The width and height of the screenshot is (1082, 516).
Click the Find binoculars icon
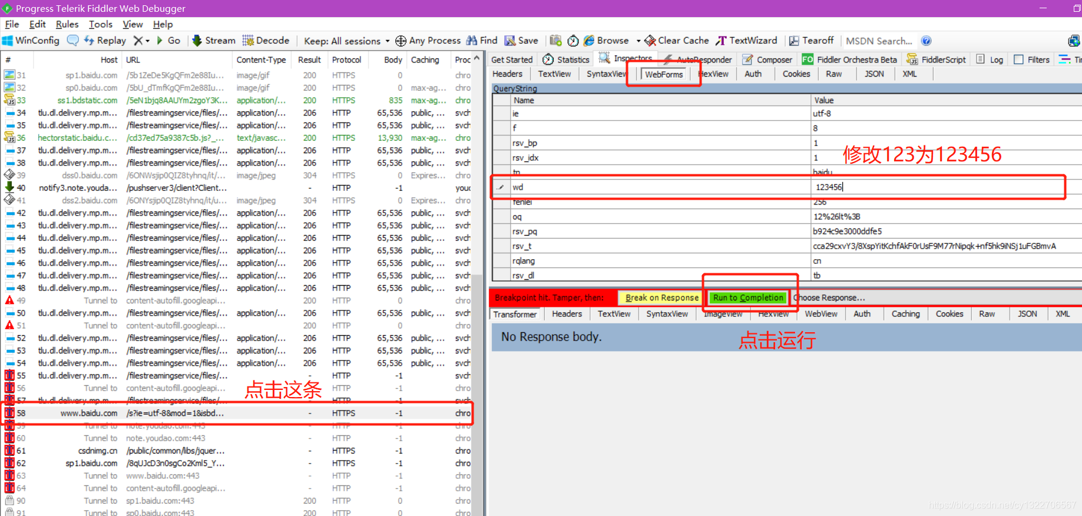(472, 41)
